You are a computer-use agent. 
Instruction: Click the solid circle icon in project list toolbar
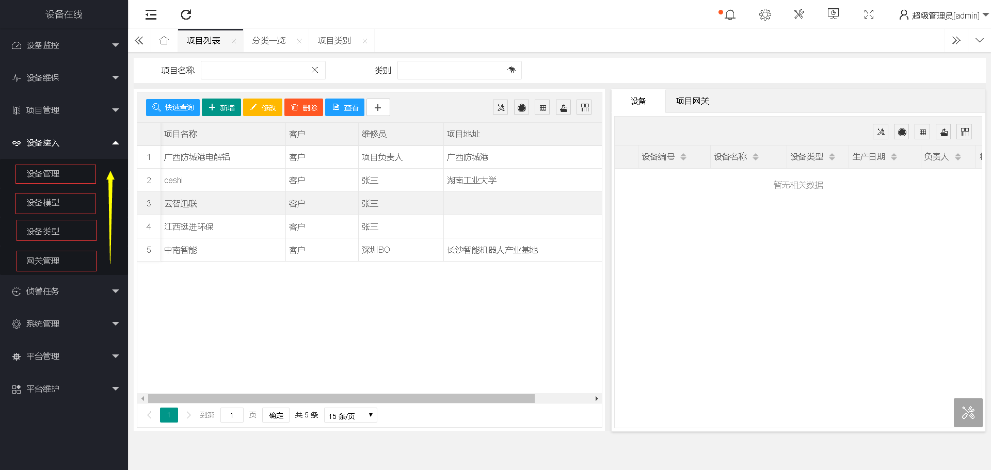[x=522, y=107]
